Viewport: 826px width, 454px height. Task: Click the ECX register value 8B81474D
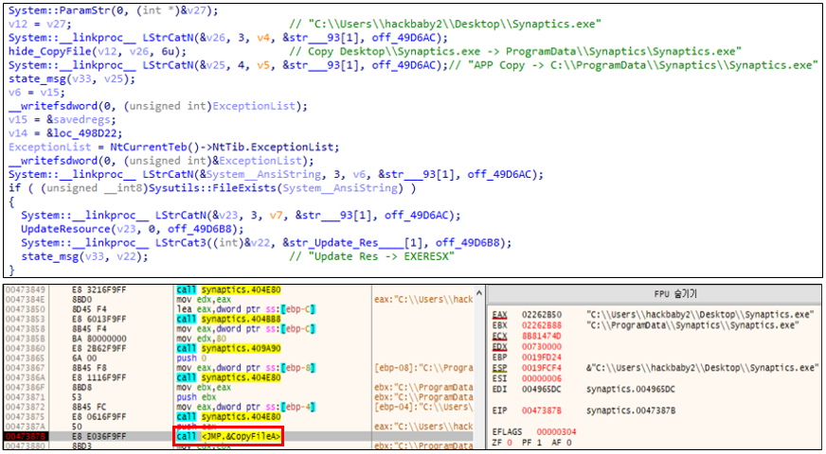click(x=542, y=336)
